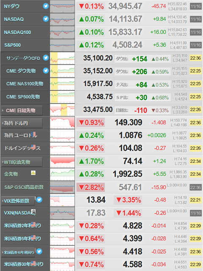Open the S&P500 index link
Viewport: 203px width, 271px height.
(x=12, y=45)
